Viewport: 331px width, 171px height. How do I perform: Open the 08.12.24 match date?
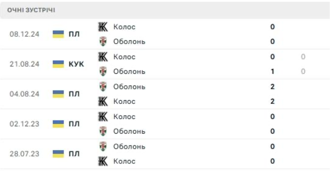pos(25,34)
